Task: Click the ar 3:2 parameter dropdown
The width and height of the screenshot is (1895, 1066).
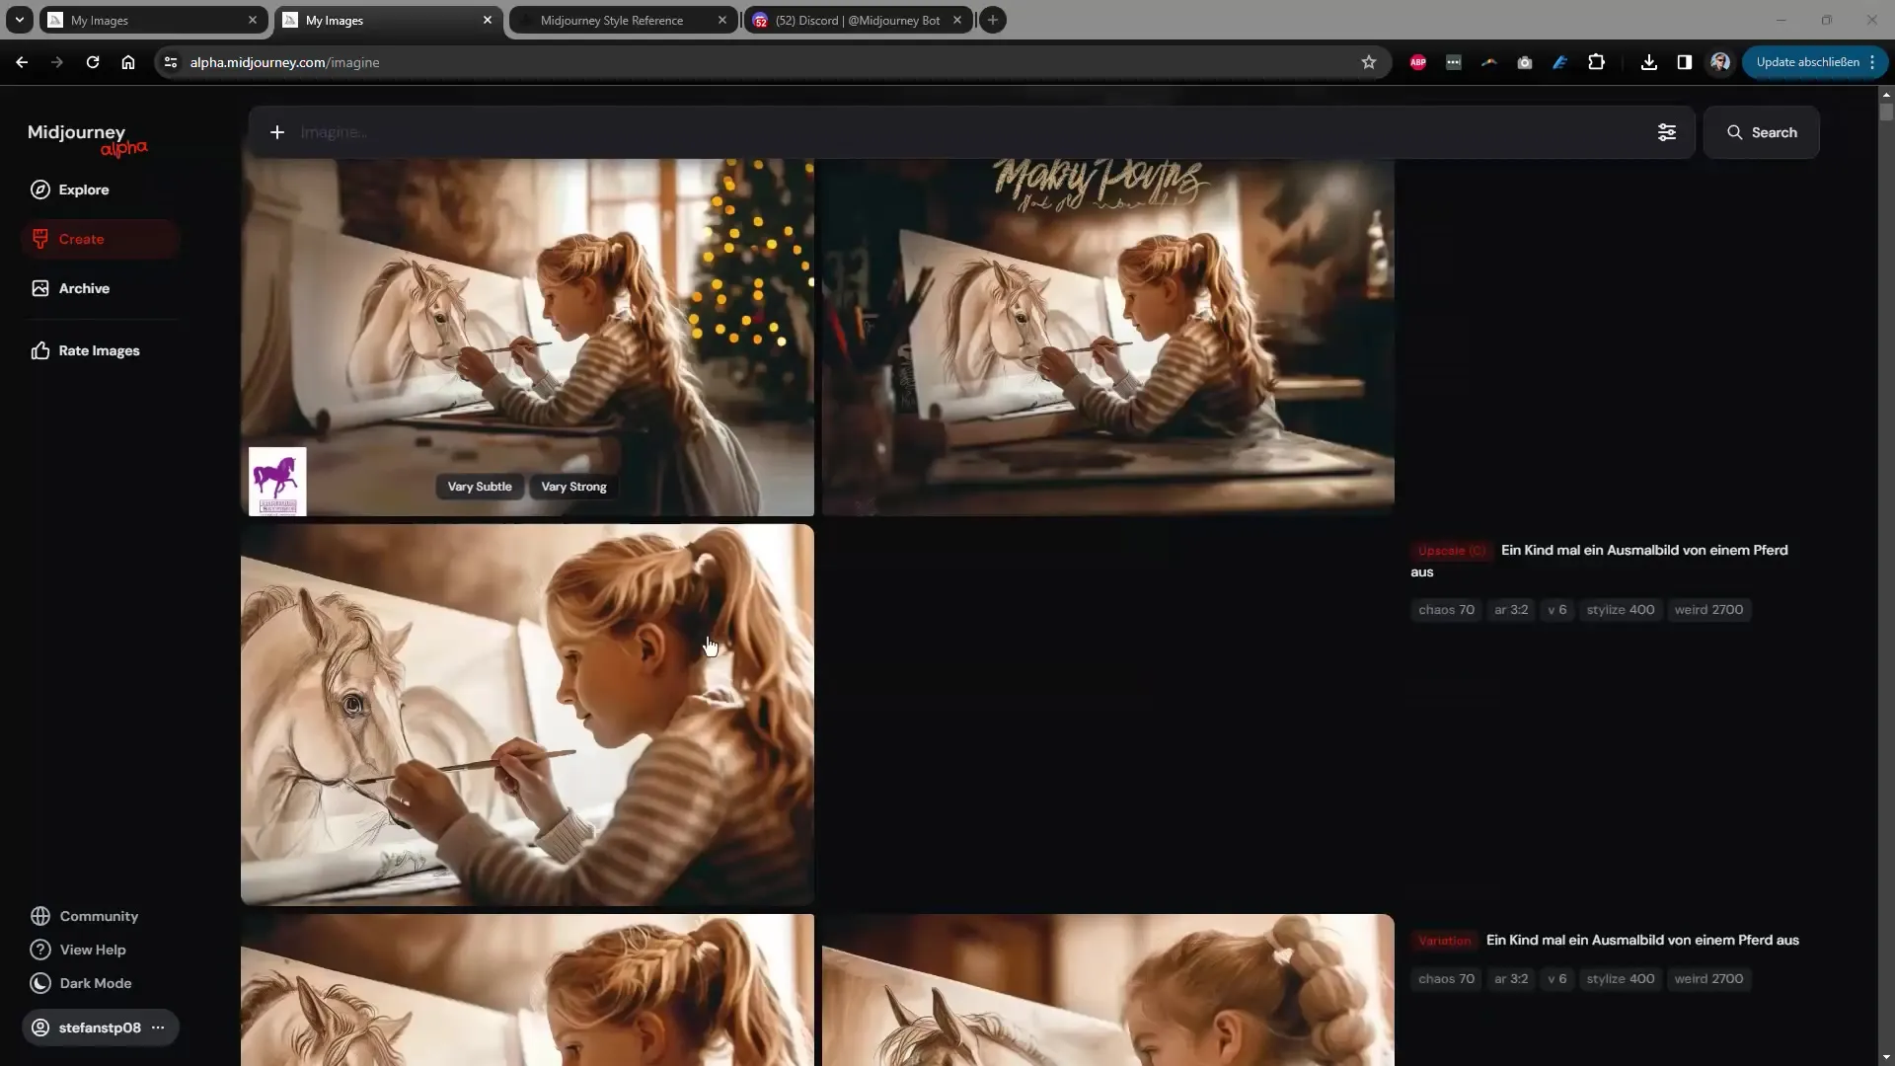Action: click(1511, 608)
